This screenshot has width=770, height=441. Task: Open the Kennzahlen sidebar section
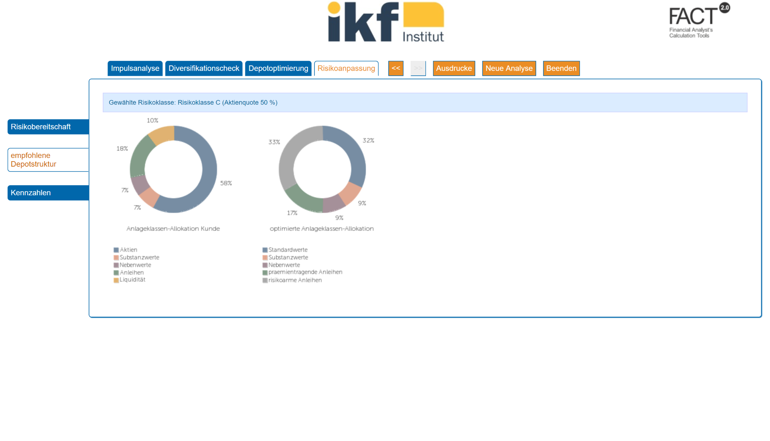(x=48, y=193)
